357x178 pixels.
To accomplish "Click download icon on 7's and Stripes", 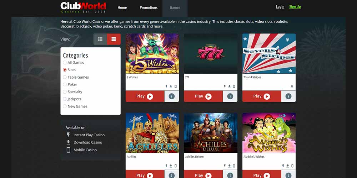I will (x=292, y=87).
